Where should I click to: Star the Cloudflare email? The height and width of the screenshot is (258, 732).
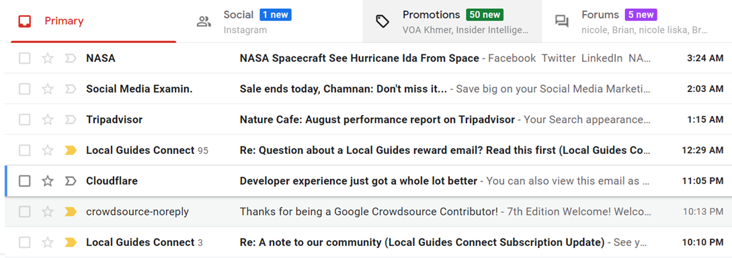click(48, 181)
